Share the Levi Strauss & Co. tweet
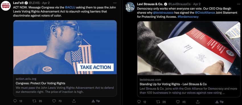Image resolution: width=242 pixels, height=105 pixels. click(x=198, y=102)
